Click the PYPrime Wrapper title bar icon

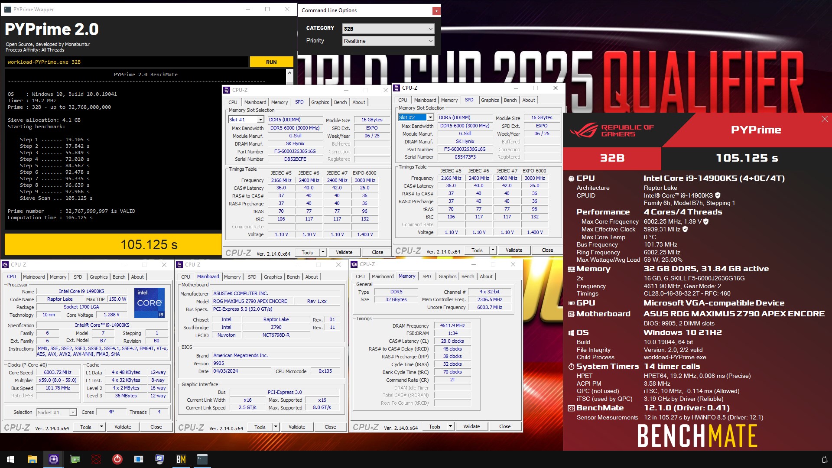click(7, 9)
